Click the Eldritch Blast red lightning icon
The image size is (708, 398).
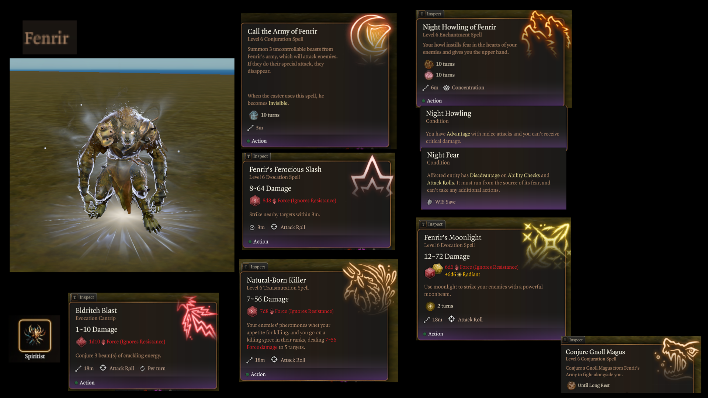pos(196,318)
